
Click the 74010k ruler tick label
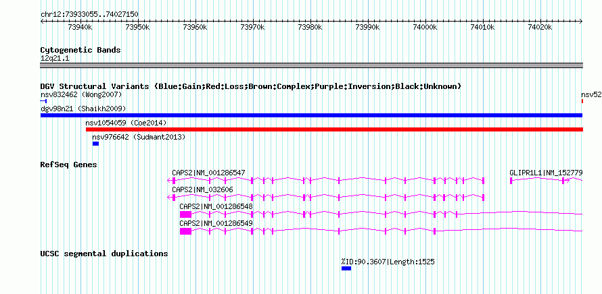[x=483, y=27]
